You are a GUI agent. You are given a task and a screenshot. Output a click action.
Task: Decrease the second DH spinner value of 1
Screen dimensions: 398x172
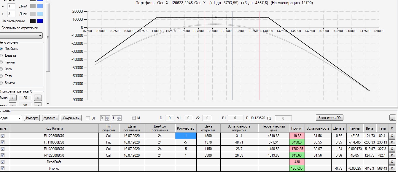119,119
